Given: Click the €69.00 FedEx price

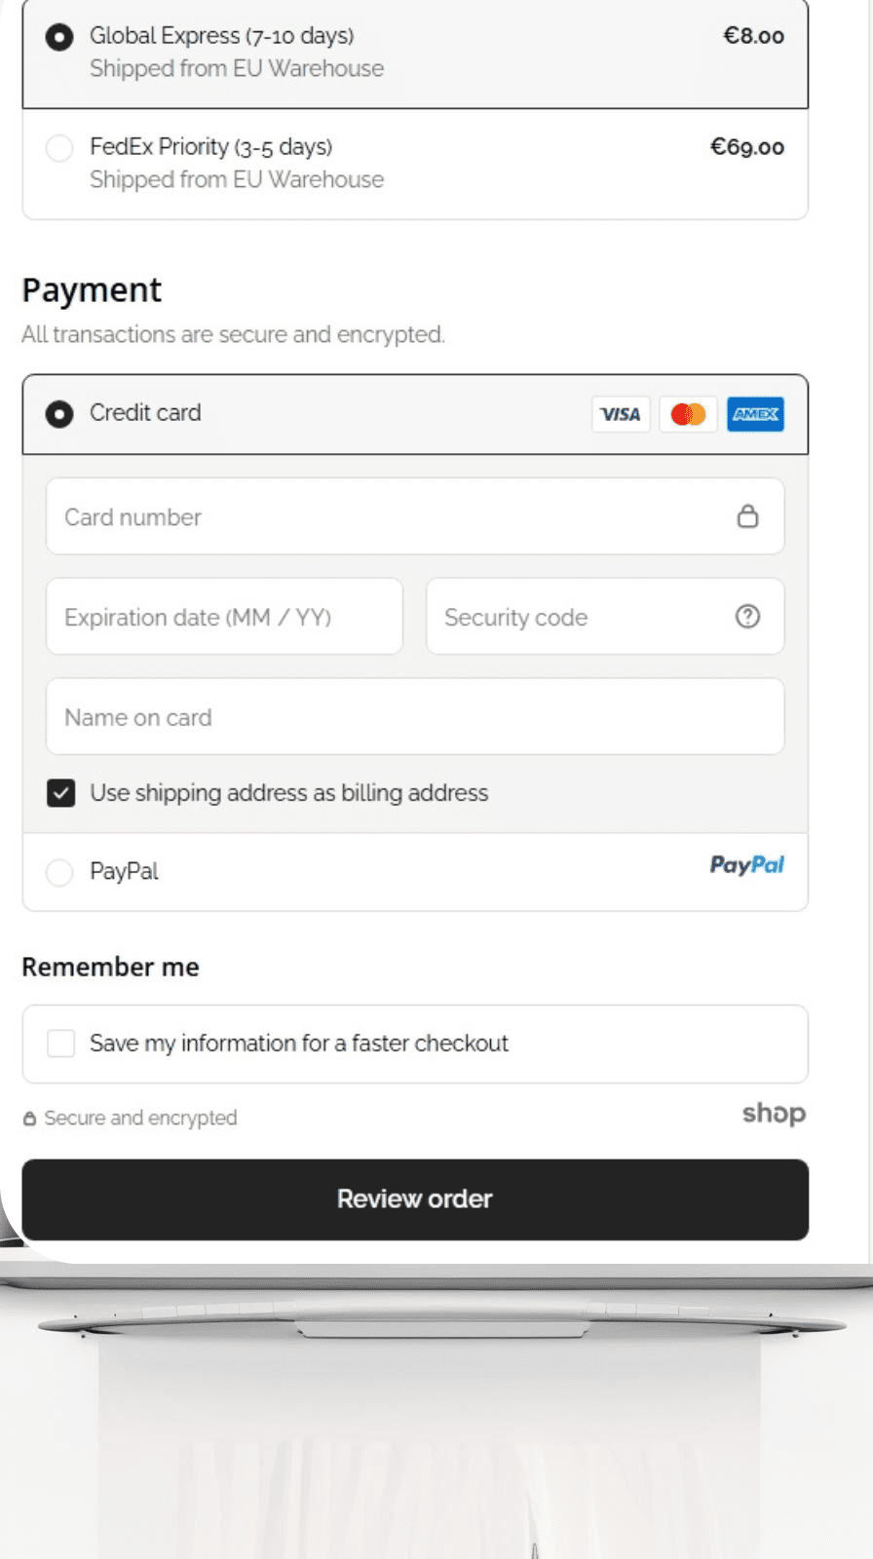Looking at the screenshot, I should tap(746, 147).
